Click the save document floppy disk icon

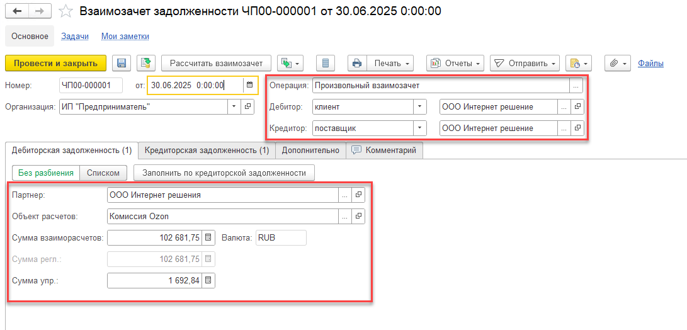[x=122, y=63]
